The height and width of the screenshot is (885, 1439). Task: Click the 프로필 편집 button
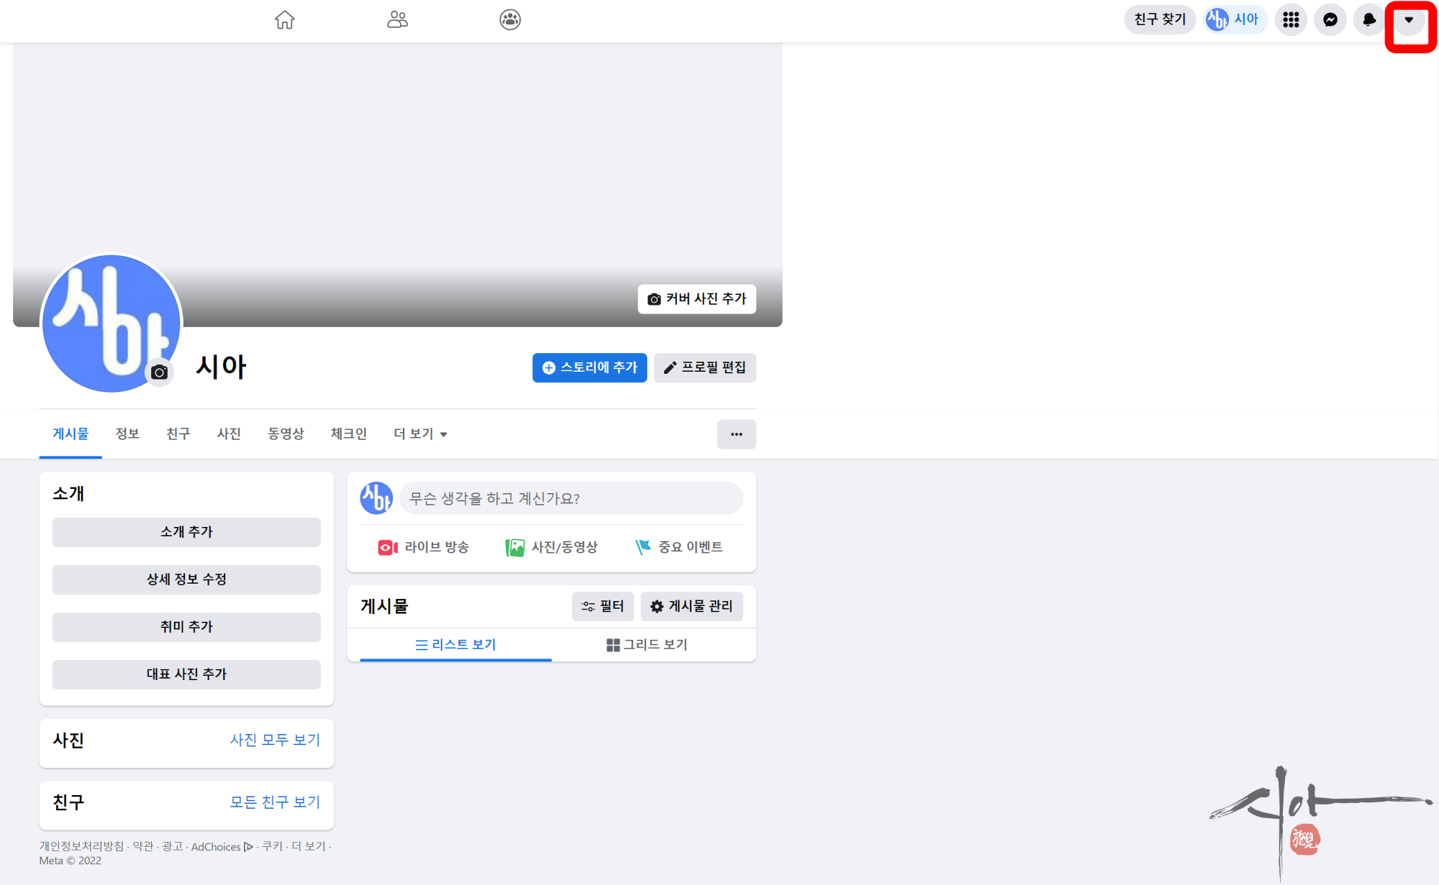704,368
